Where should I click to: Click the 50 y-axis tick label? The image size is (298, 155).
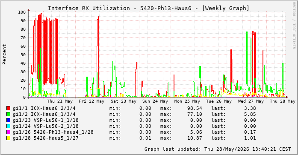pos(23,55)
